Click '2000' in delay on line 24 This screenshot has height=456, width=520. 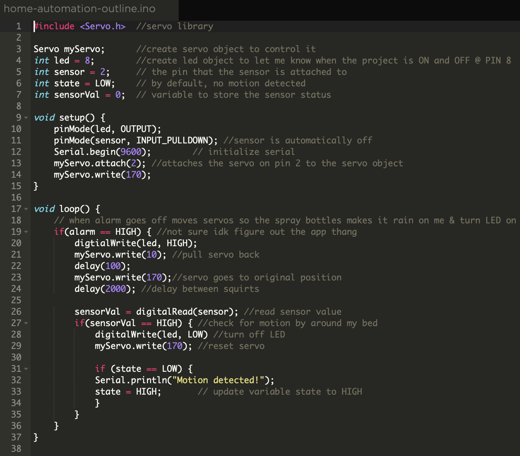click(116, 289)
